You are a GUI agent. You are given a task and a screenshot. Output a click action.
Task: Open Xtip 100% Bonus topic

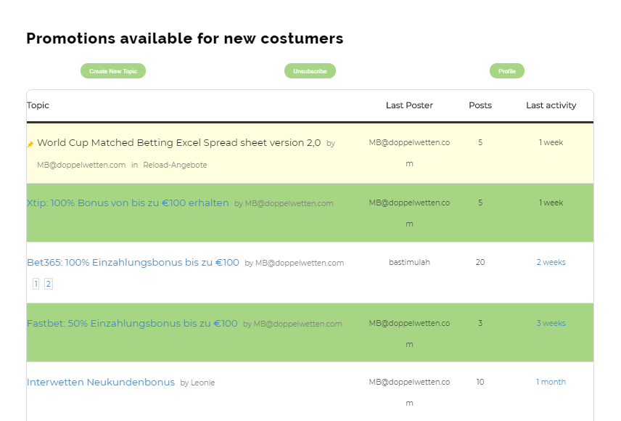pos(128,203)
